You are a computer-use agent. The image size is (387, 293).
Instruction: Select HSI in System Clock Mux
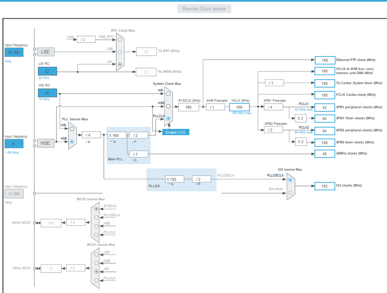click(x=168, y=94)
